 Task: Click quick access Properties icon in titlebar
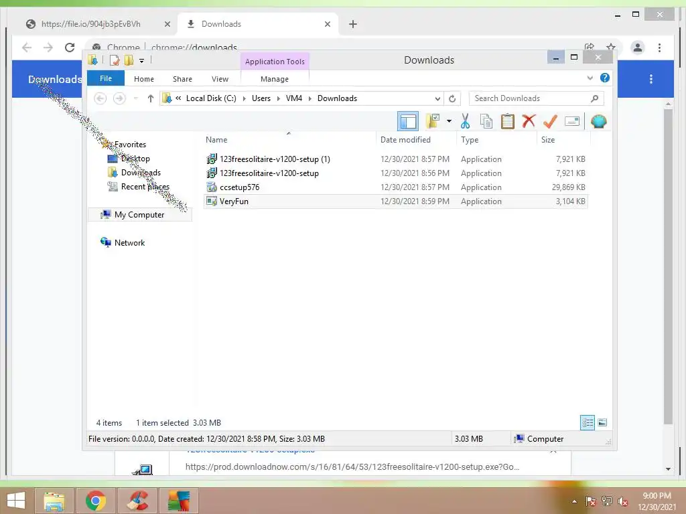115,60
